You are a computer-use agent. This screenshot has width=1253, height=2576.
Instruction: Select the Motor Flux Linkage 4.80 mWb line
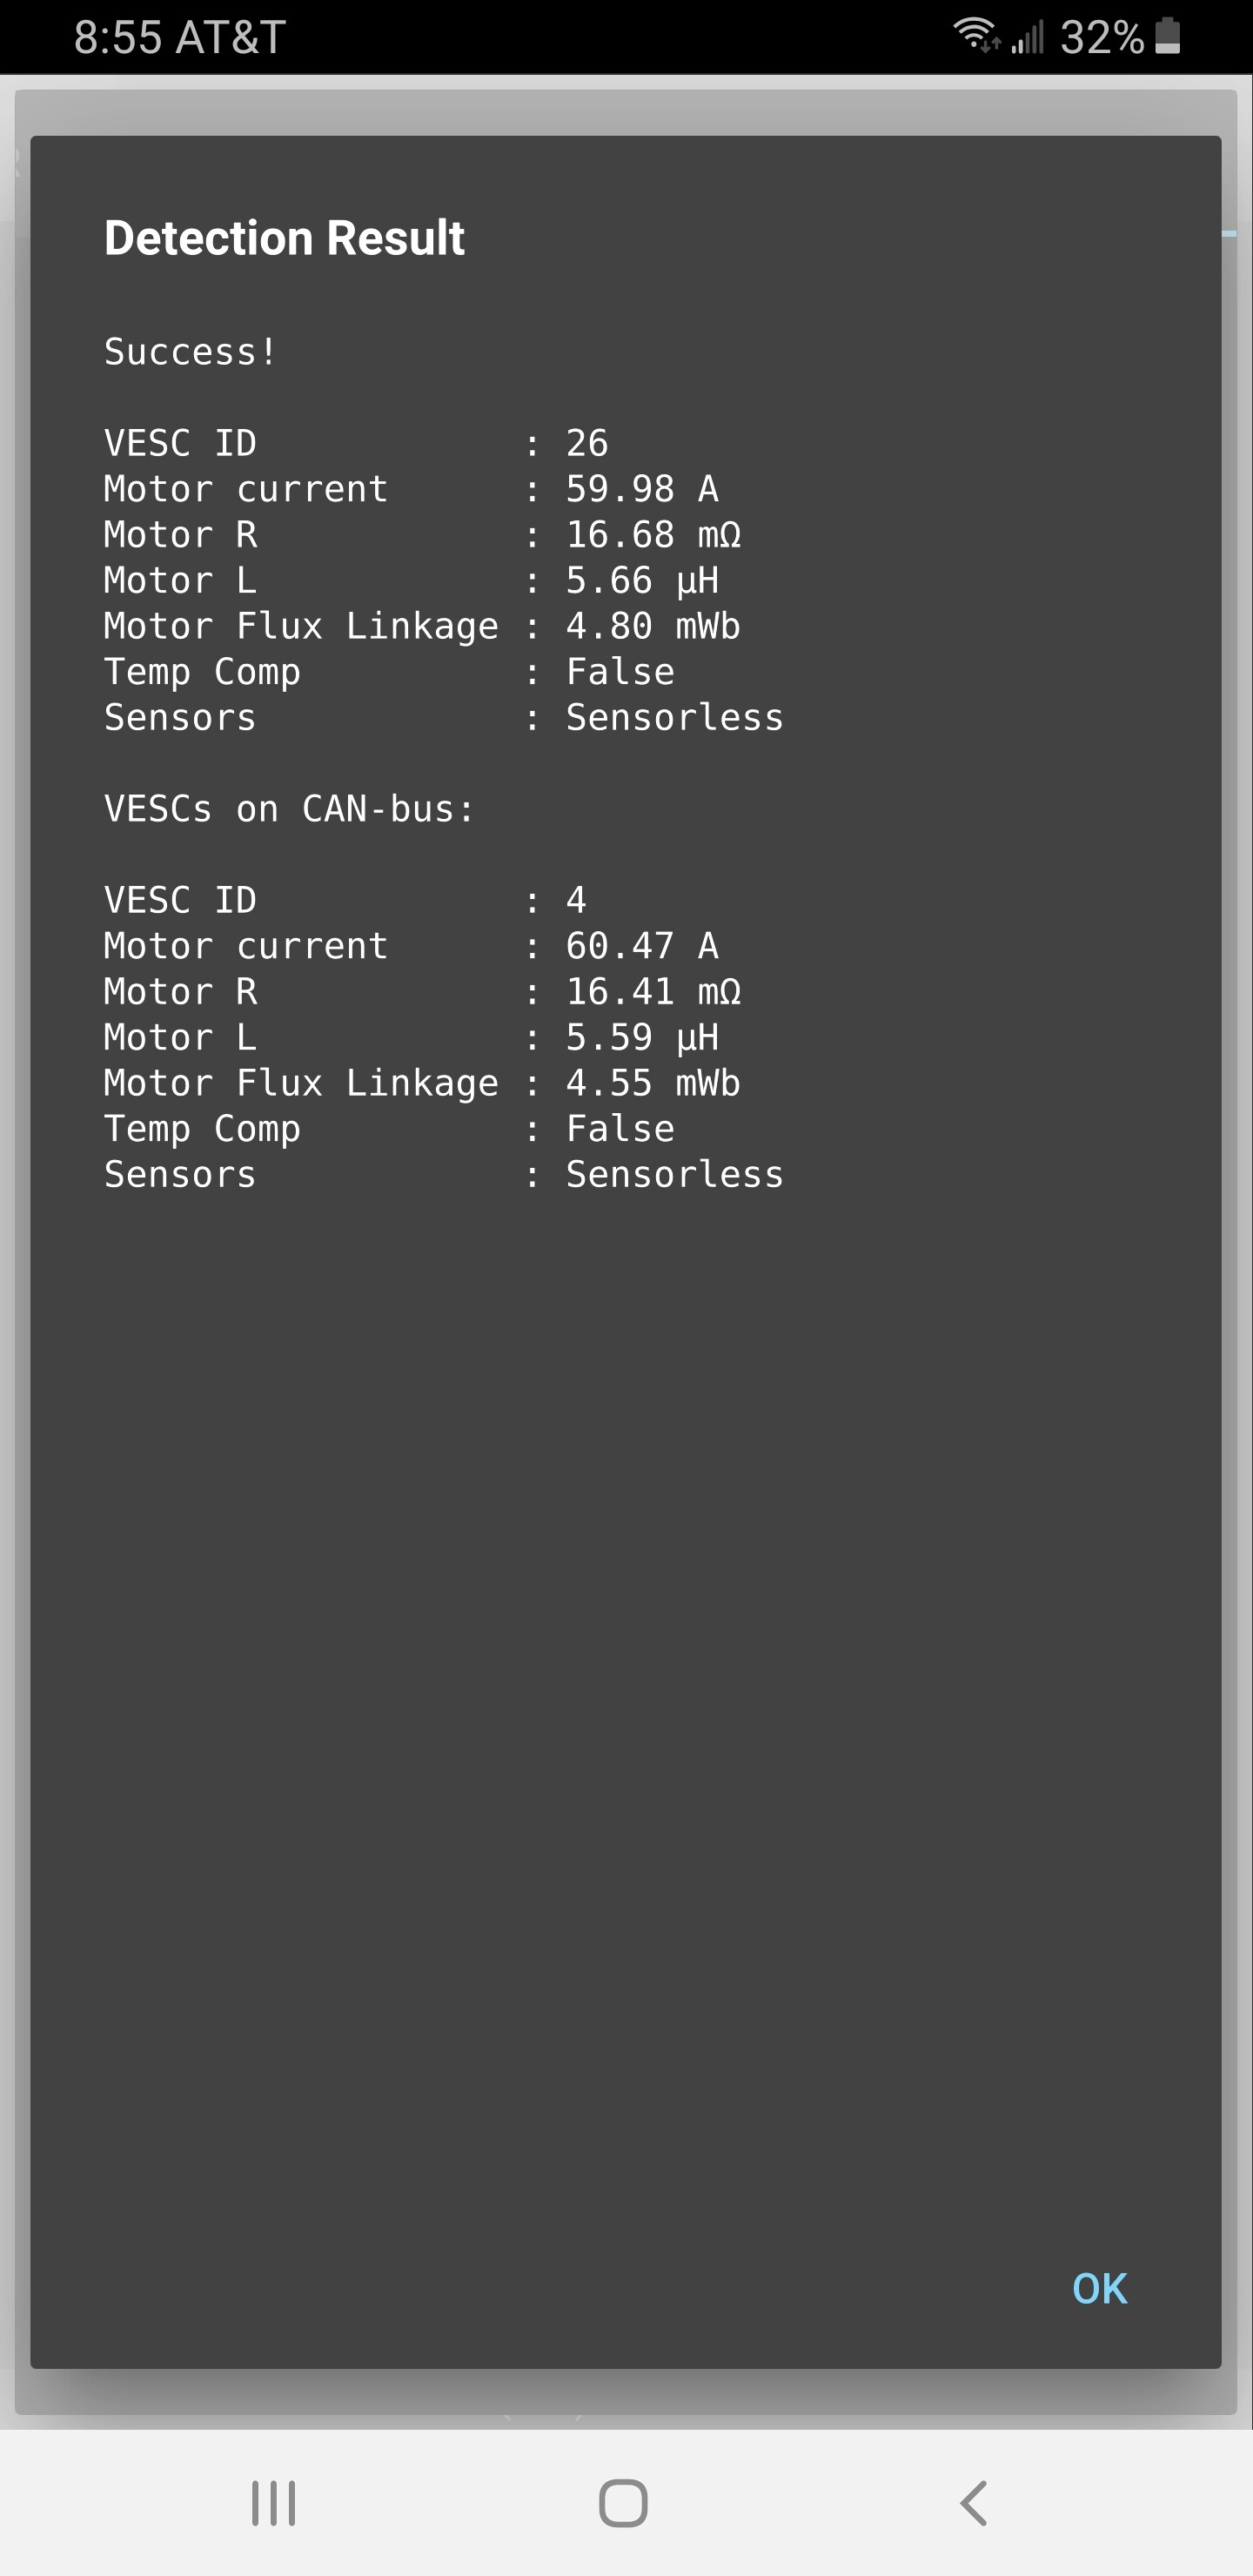pos(422,626)
